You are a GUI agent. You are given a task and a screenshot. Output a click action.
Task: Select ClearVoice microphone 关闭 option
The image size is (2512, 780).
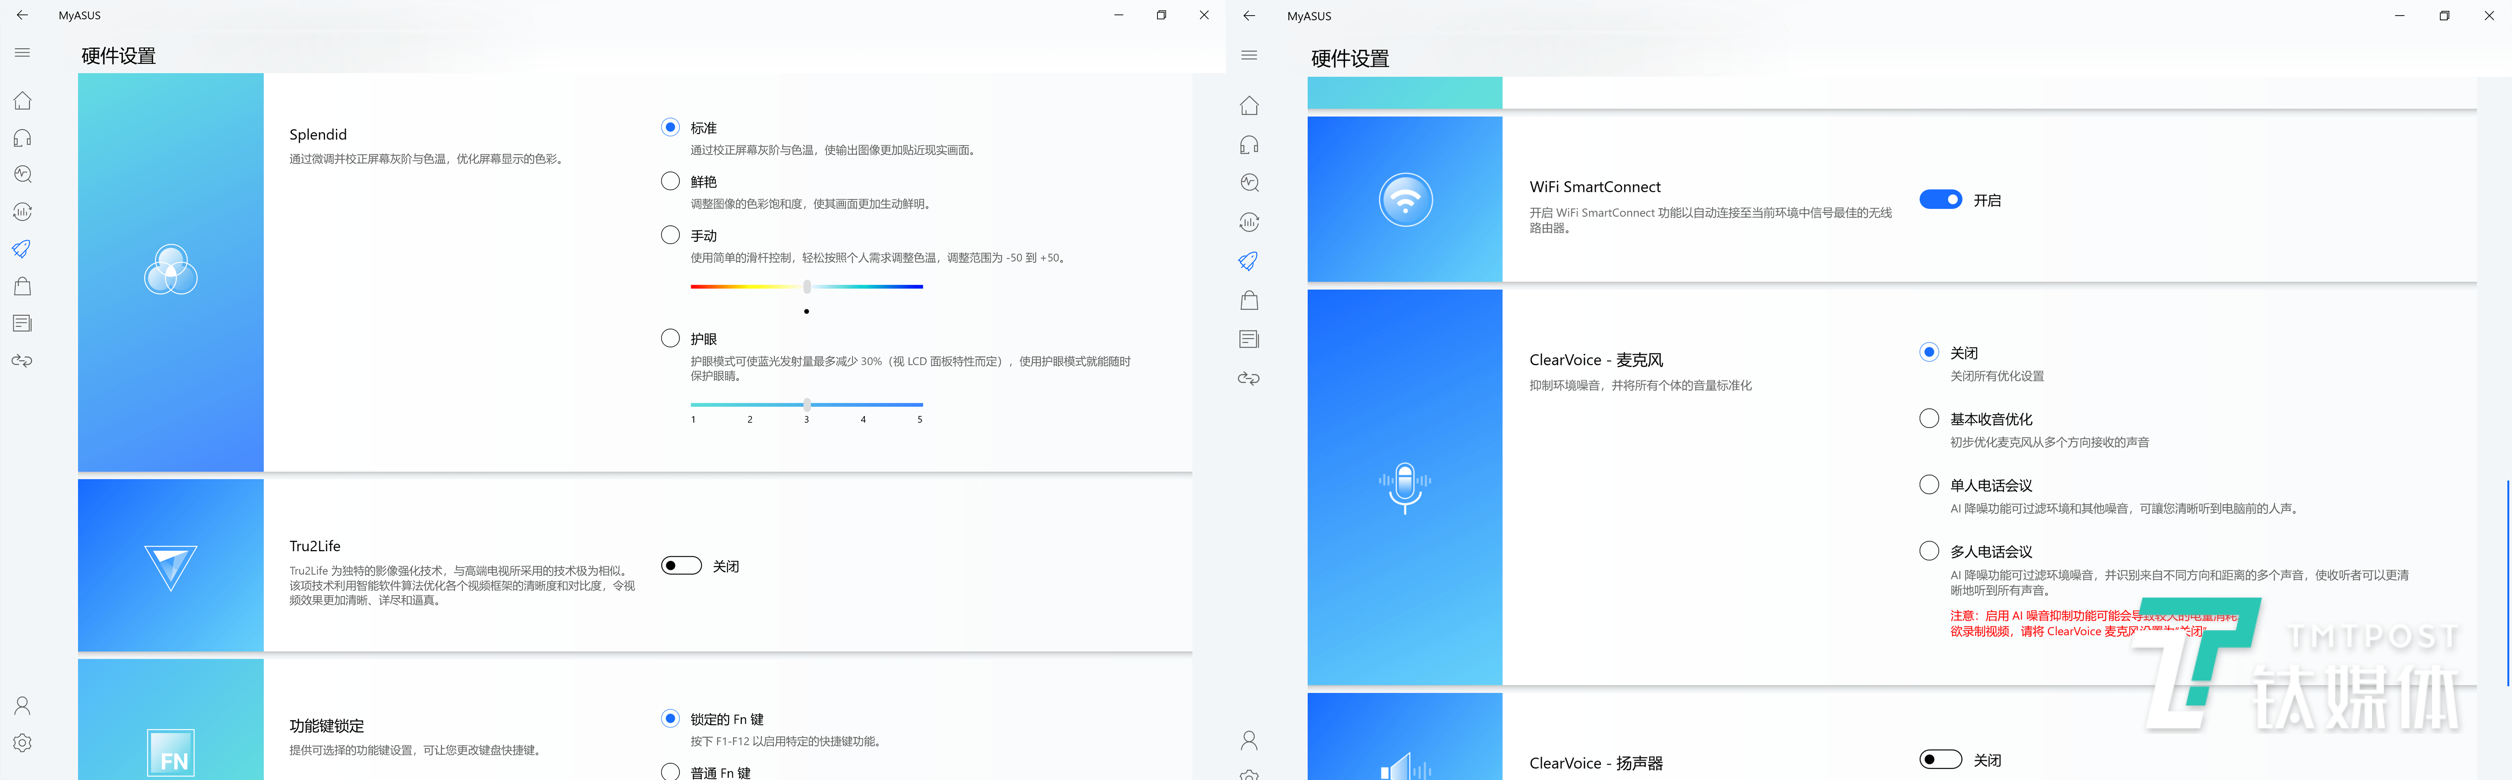point(1929,352)
